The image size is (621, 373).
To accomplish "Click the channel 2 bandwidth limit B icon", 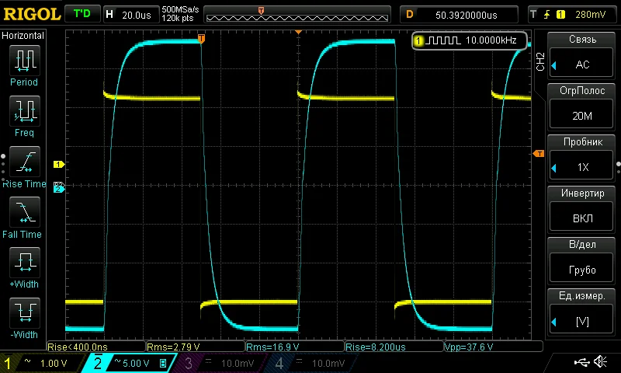I will coord(163,363).
